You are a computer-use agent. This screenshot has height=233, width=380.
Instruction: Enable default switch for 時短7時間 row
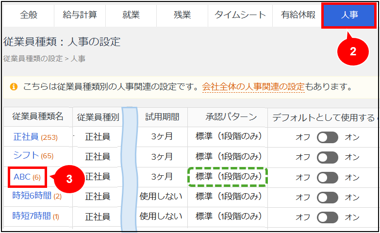point(327,217)
